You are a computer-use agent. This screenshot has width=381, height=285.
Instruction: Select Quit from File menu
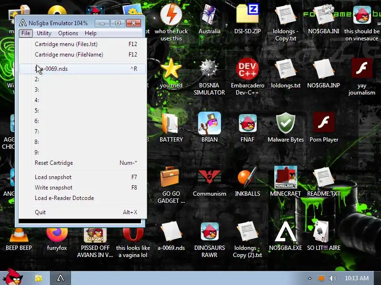tap(82, 212)
